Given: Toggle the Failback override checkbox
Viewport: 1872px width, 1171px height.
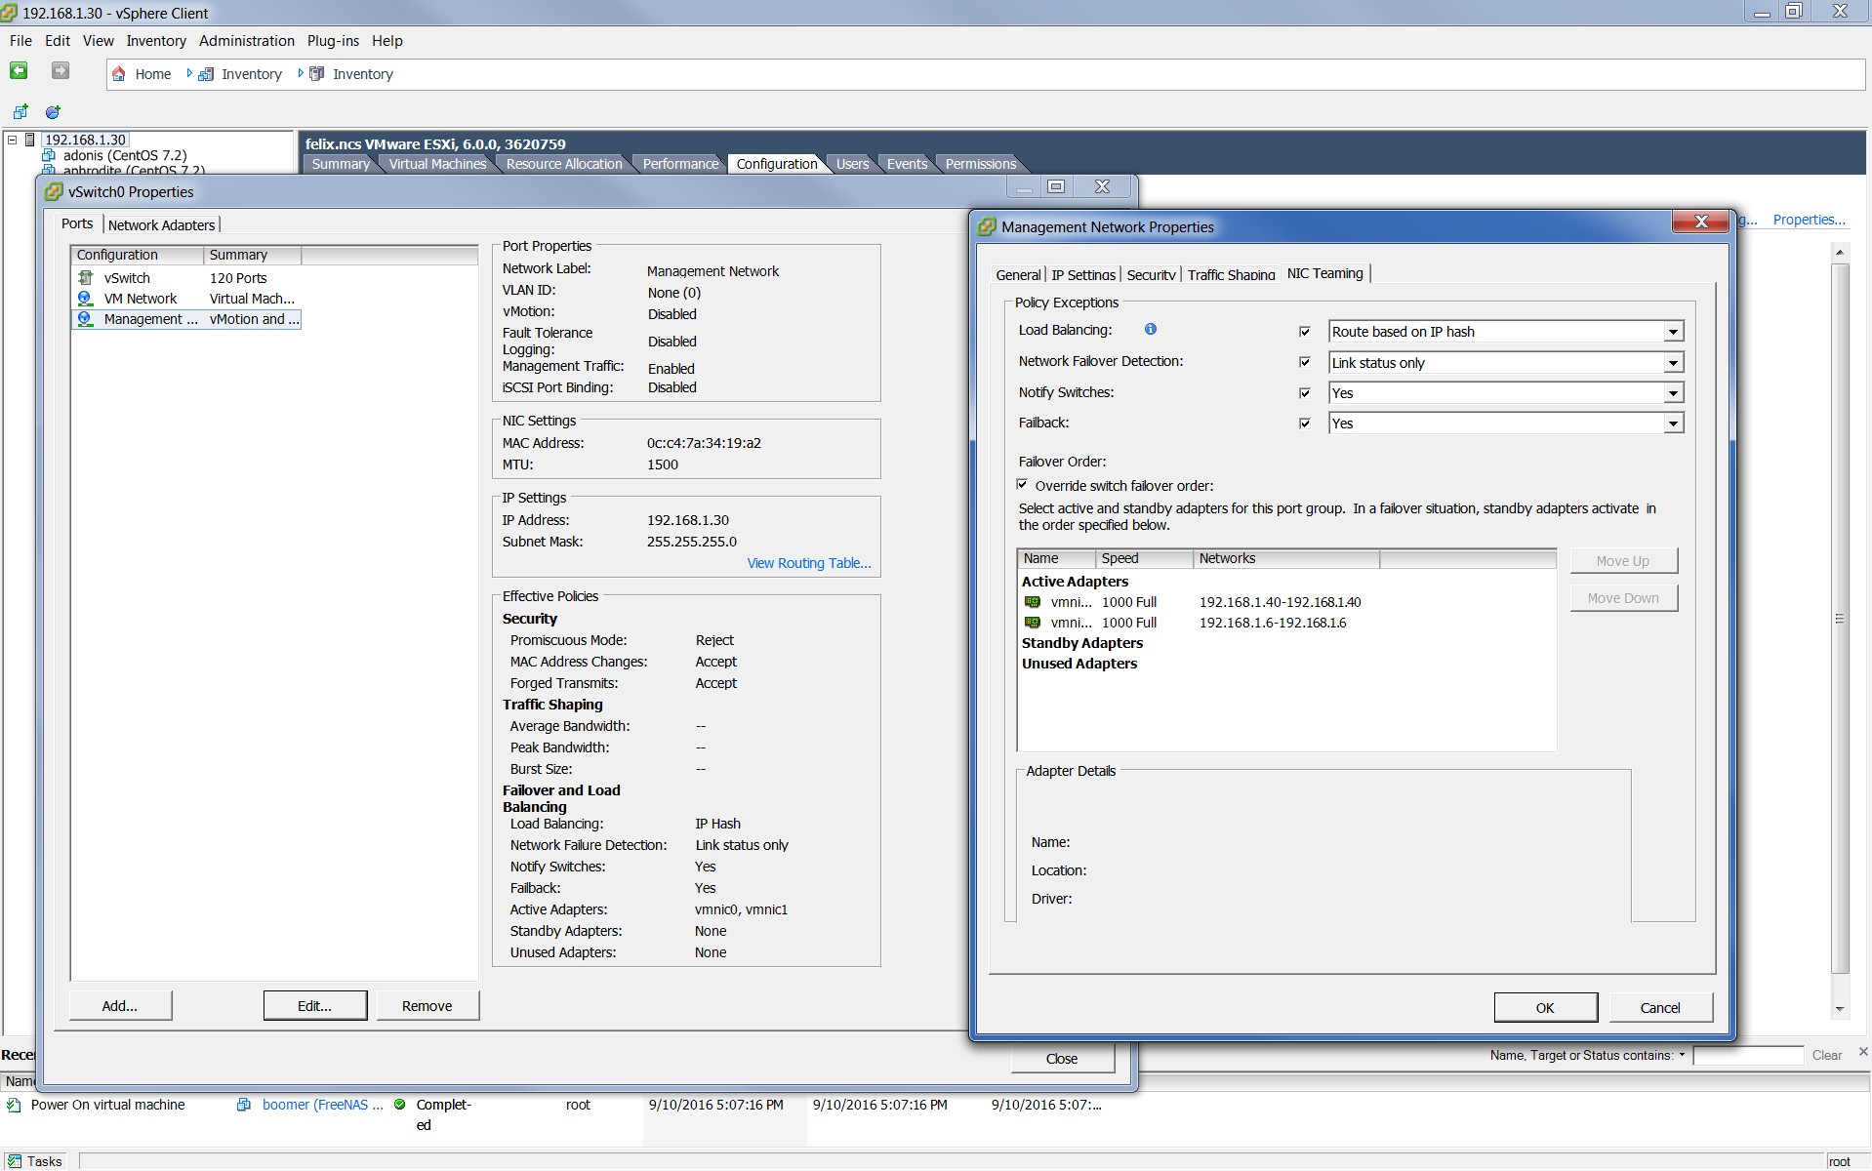Looking at the screenshot, I should [1305, 424].
